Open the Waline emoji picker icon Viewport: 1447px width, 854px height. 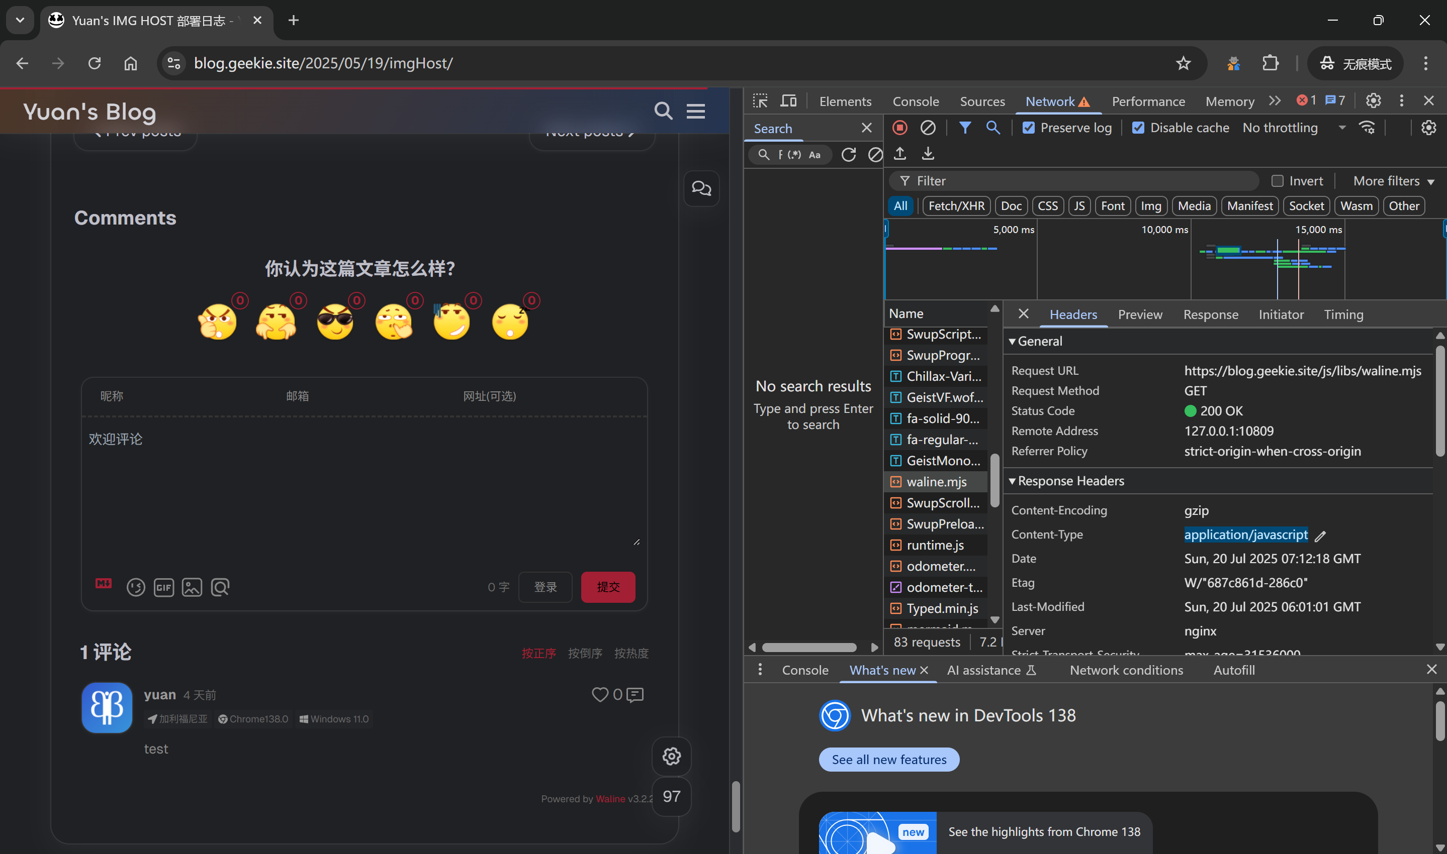click(x=136, y=587)
